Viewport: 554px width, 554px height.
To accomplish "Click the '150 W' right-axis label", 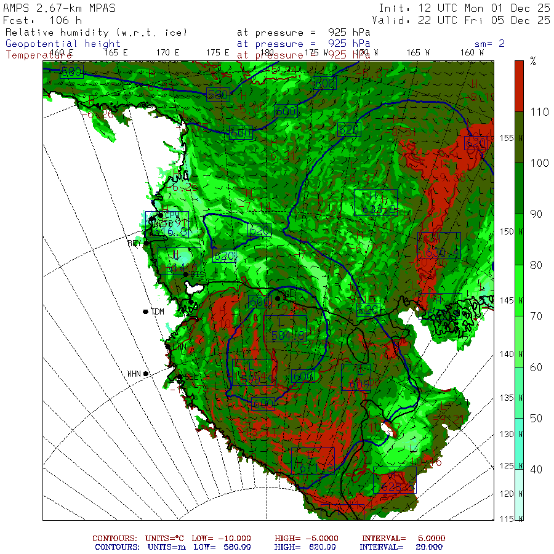I will point(512,231).
